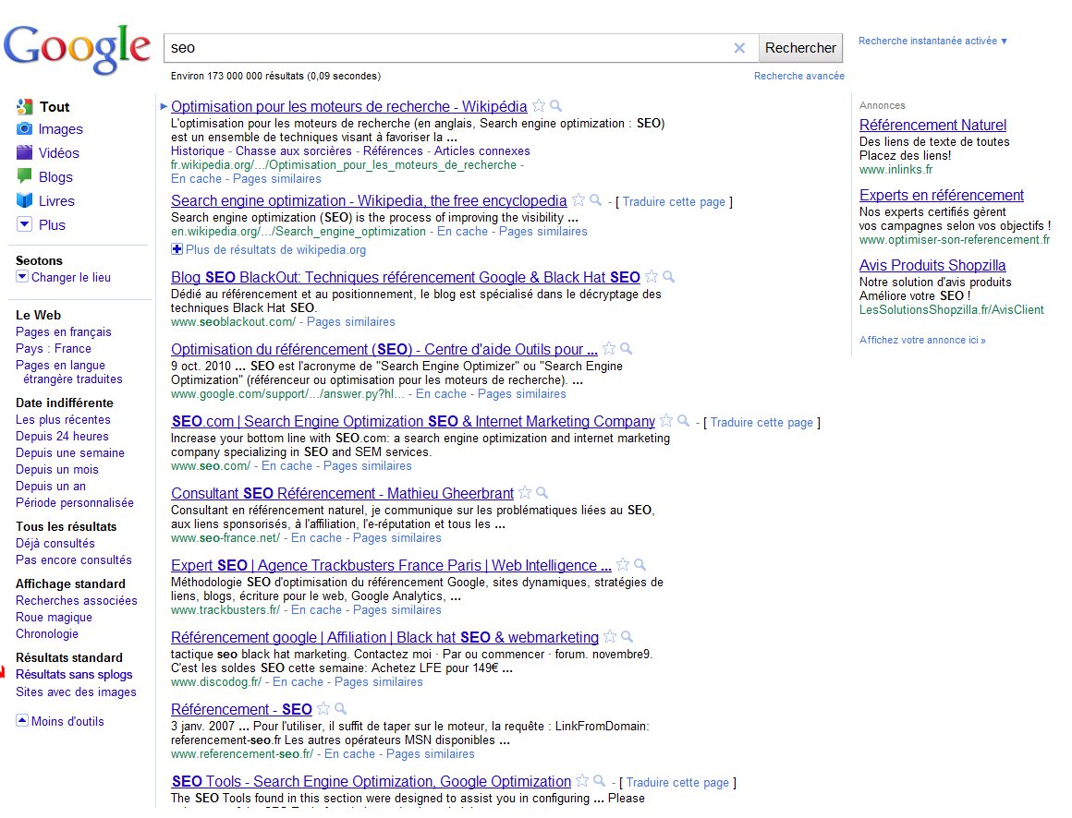The height and width of the screenshot is (818, 1072).
Task: Click the Images camera icon
Action: coord(25,128)
